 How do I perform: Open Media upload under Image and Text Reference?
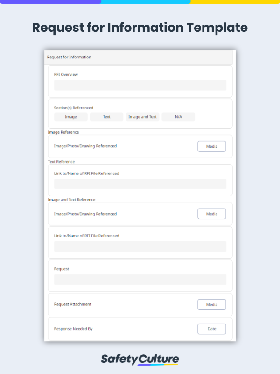pos(211,214)
